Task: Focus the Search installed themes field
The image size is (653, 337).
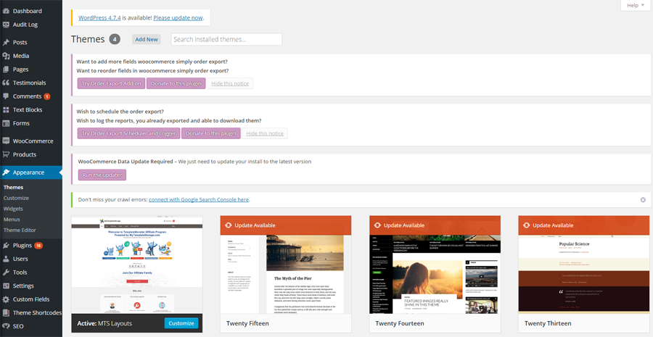Action: point(226,39)
